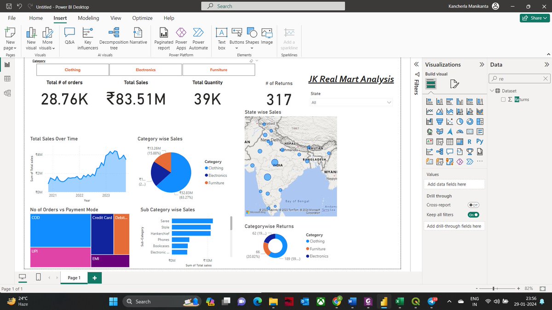Select the Azure map visual
The image size is (552, 310).
tap(449, 131)
